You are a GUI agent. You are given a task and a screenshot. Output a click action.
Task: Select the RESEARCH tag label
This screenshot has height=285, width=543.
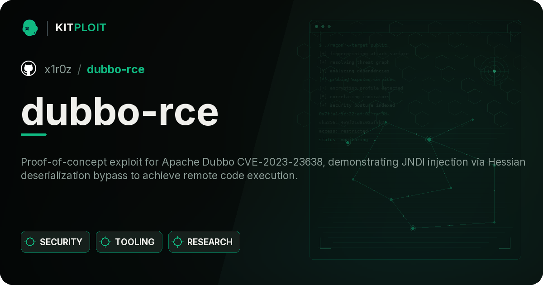(x=210, y=242)
